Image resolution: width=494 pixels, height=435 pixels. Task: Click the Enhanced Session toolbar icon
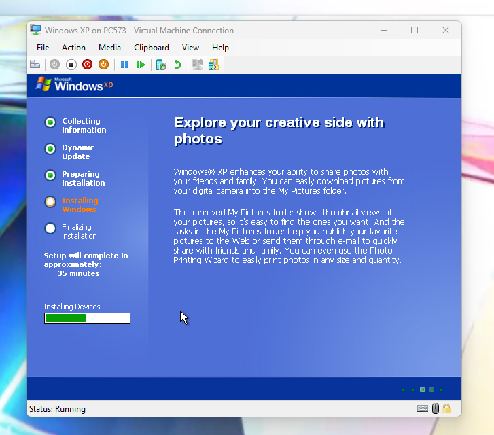pyautogui.click(x=198, y=65)
